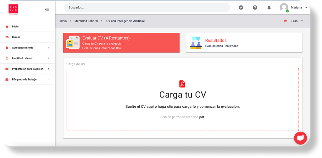
Task: Open Cursos in the sidebar
Action: click(x=16, y=37)
